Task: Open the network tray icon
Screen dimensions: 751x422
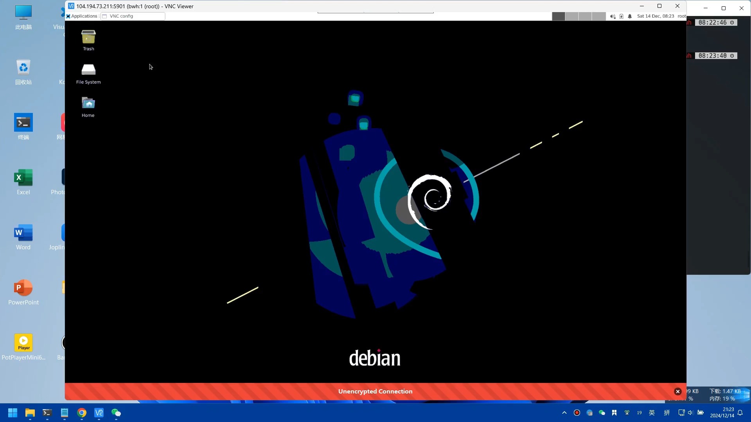Action: (681, 413)
